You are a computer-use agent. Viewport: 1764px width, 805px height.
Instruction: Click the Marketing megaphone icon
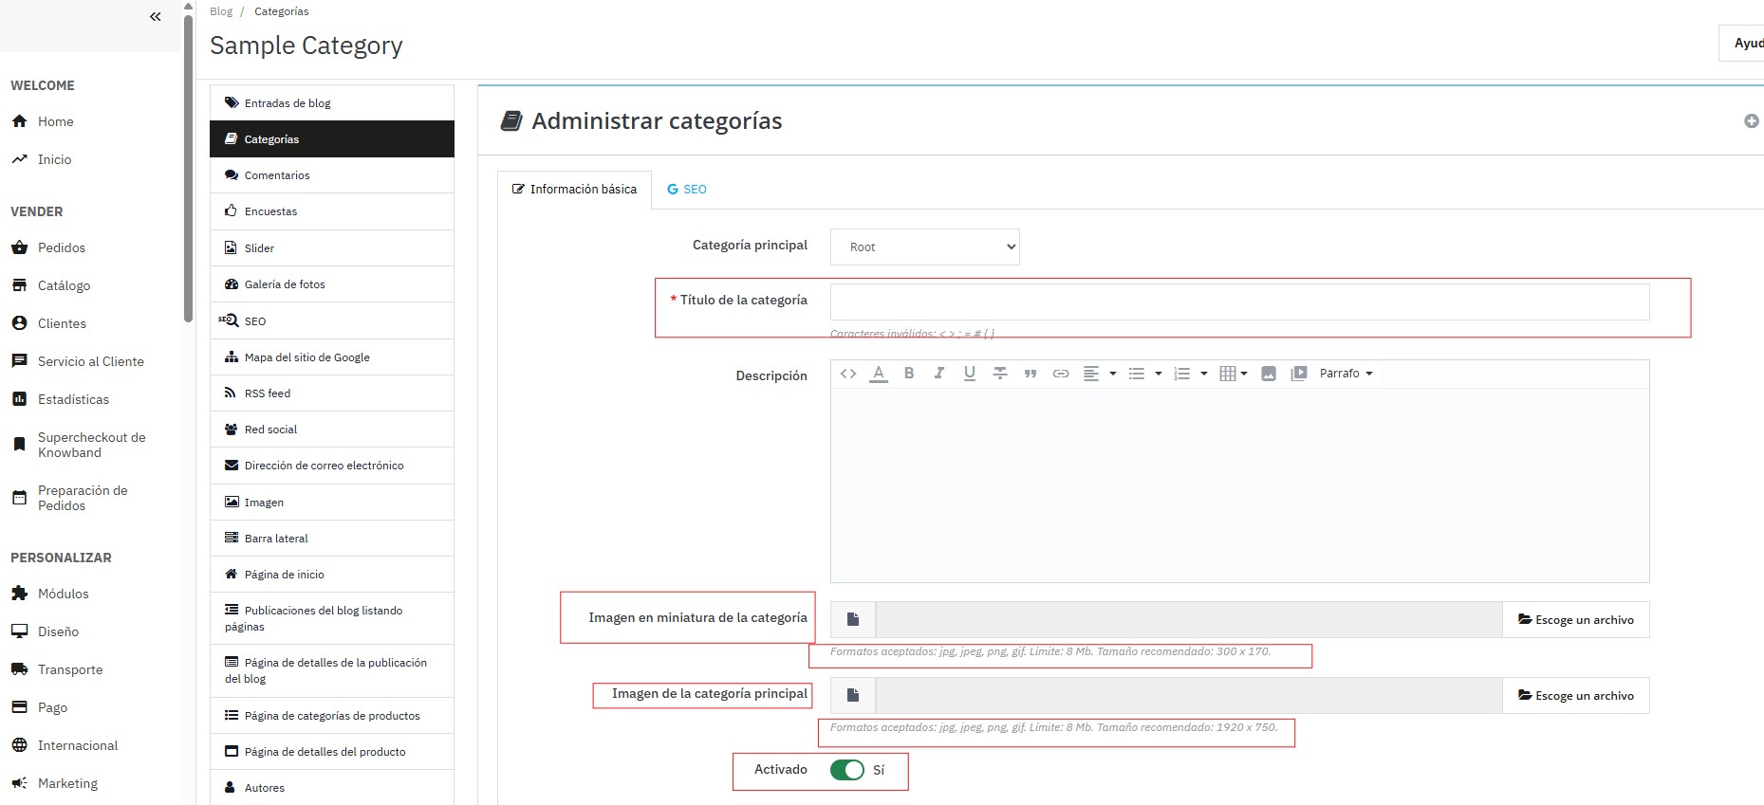19,783
